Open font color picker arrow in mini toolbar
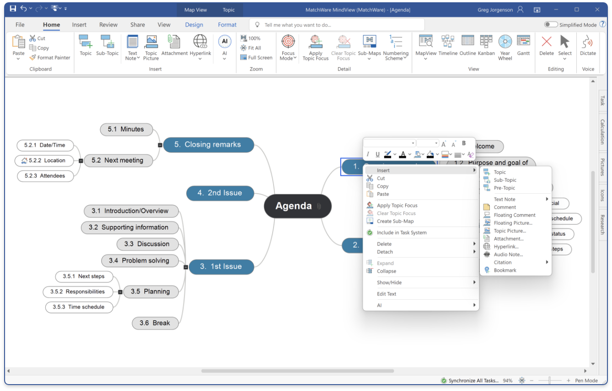Viewport: 612px width, 391px height. [x=409, y=154]
